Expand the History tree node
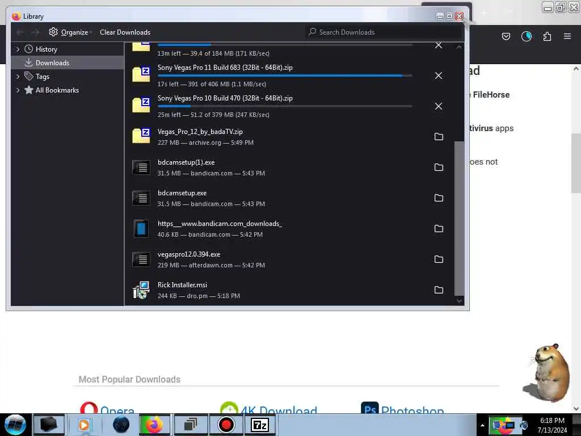The height and width of the screenshot is (436, 581). pyautogui.click(x=18, y=49)
